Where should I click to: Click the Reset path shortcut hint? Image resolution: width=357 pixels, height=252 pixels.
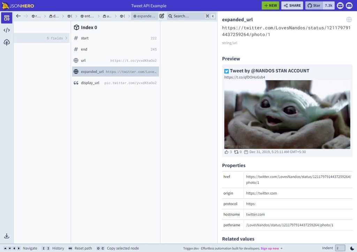(x=80, y=248)
